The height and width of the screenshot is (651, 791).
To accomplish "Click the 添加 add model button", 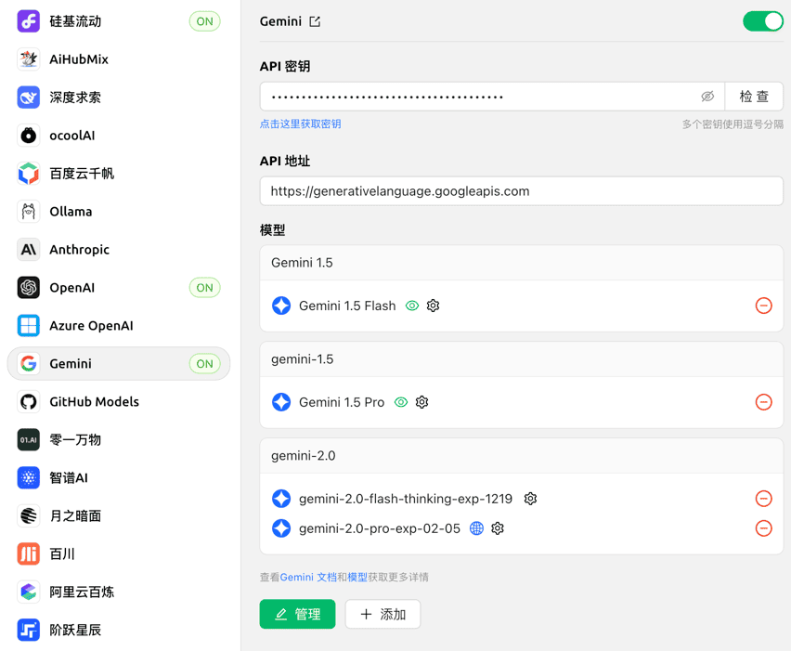I will [x=383, y=614].
